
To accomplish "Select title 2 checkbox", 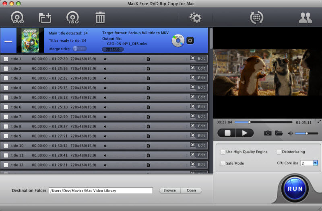I will (6, 69).
